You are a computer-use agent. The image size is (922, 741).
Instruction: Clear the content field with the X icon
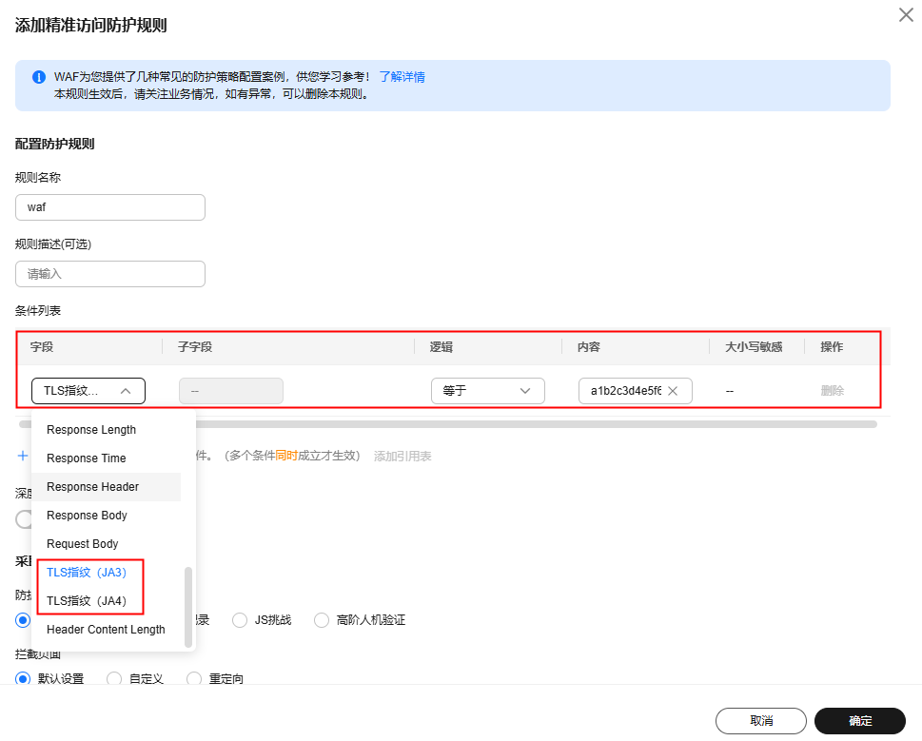(x=673, y=391)
